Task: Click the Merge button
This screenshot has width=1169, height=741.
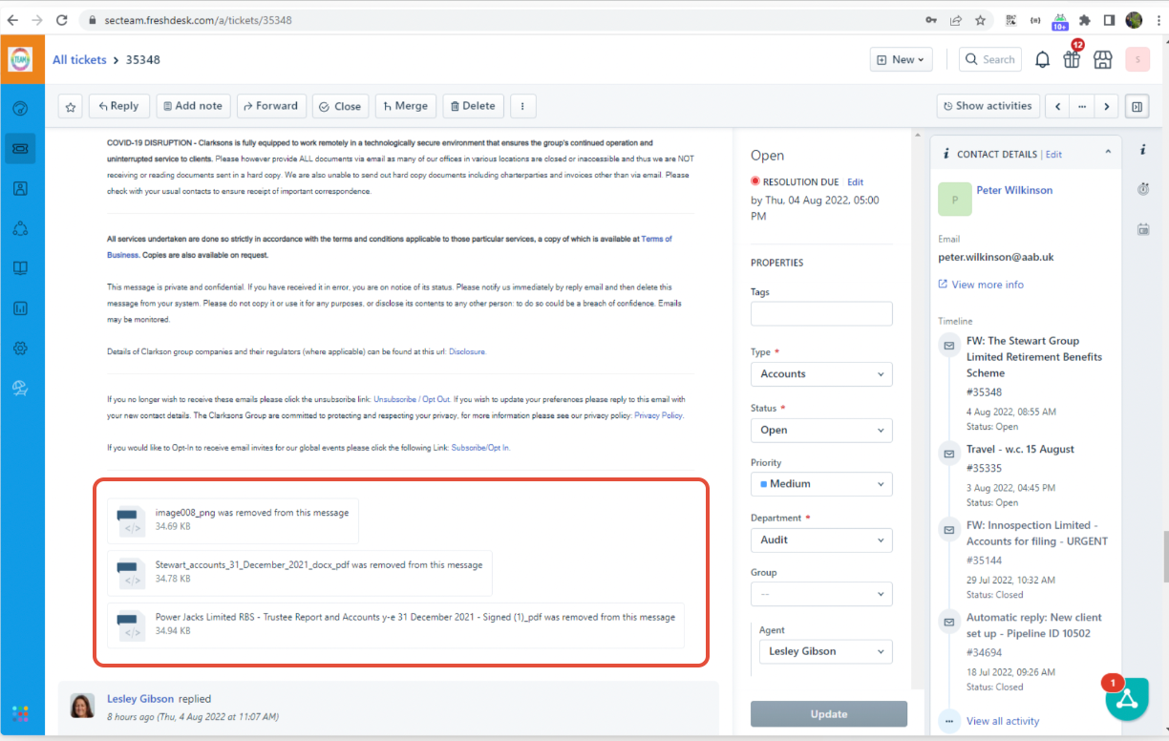Action: tap(406, 106)
